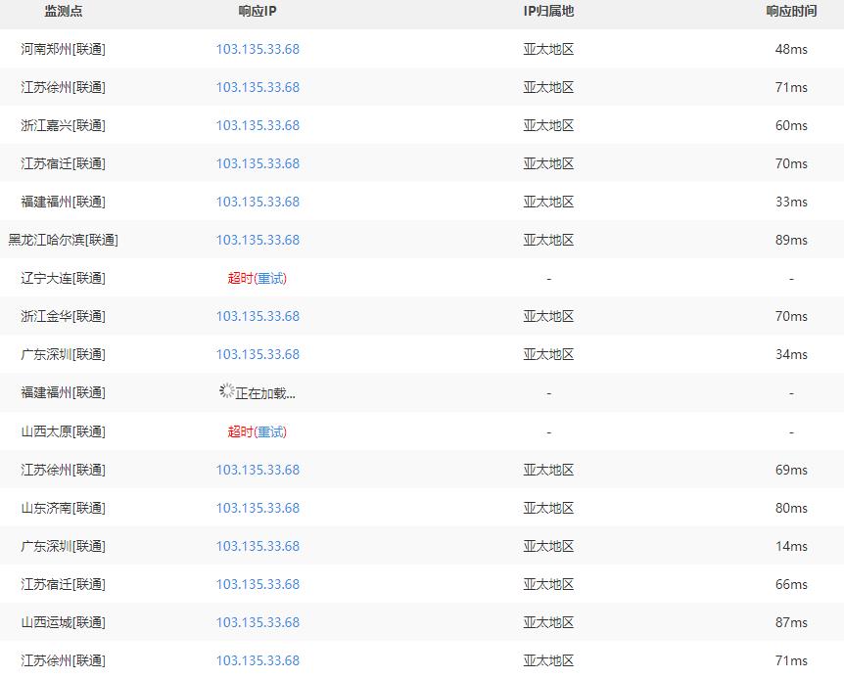Click the 响应IP column header
The width and height of the screenshot is (844, 679).
pos(258,12)
